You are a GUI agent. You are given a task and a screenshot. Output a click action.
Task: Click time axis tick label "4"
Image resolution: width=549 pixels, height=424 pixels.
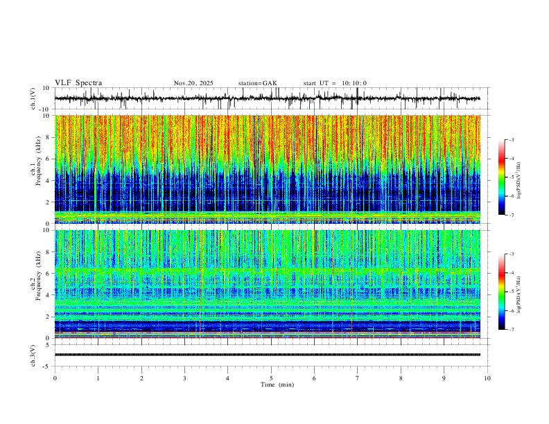tap(227, 378)
